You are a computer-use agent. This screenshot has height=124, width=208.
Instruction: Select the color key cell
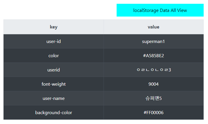pyautogui.click(x=54, y=56)
